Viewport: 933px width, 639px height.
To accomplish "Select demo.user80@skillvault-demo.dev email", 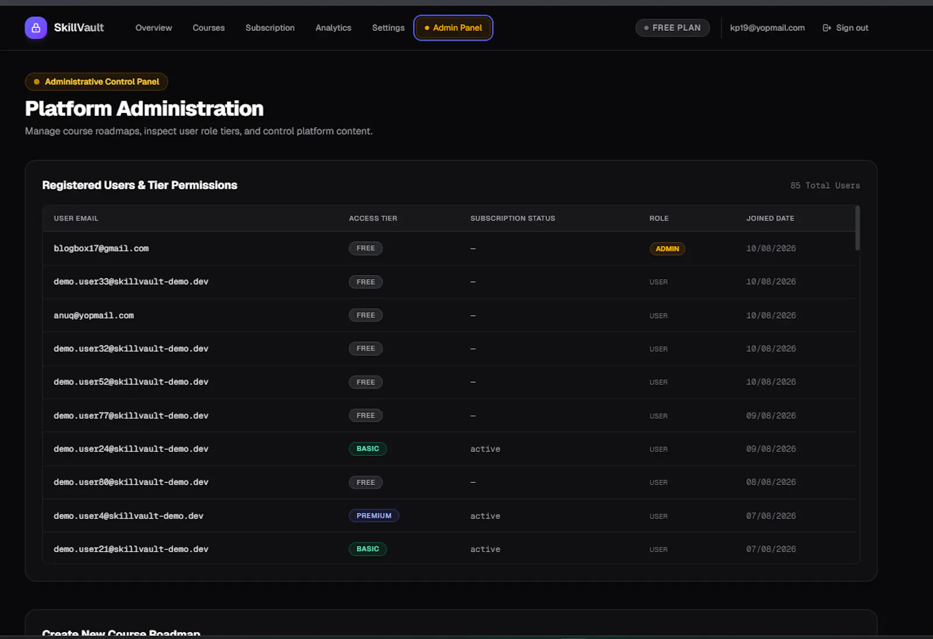I will [x=131, y=482].
